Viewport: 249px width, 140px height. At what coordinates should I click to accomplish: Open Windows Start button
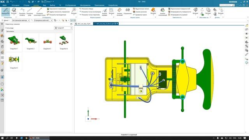[3, 138]
